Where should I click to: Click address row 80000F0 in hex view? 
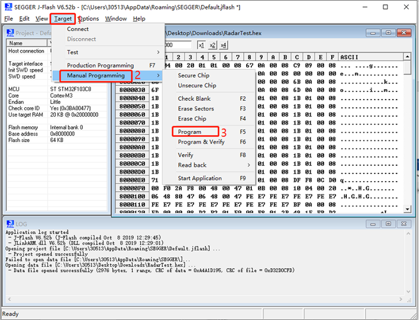132,188
